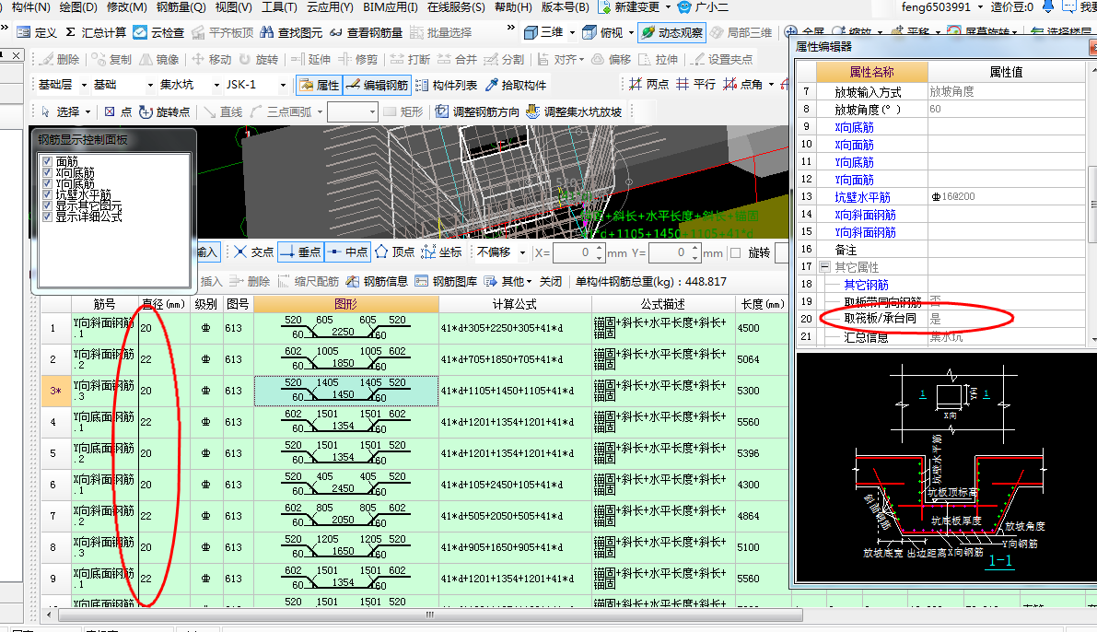1097x632 pixels.
Task: Click 编辑钢筋 edit rebar tool
Action: [x=378, y=85]
